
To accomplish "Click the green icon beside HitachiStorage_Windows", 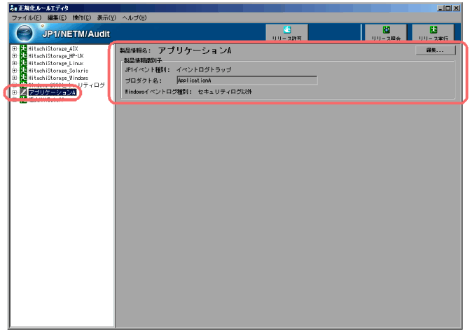I will (x=23, y=78).
